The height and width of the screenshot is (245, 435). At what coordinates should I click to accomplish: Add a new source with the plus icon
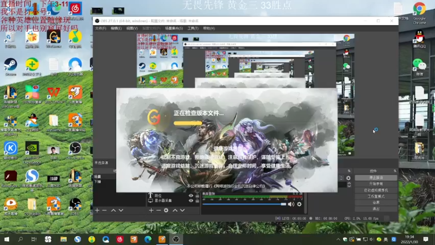point(151,210)
